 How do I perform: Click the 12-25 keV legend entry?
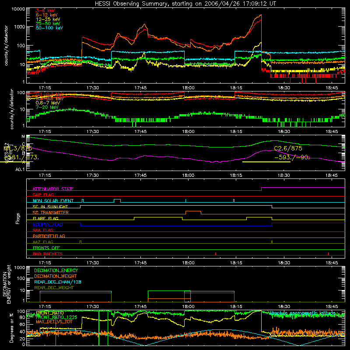48,19
